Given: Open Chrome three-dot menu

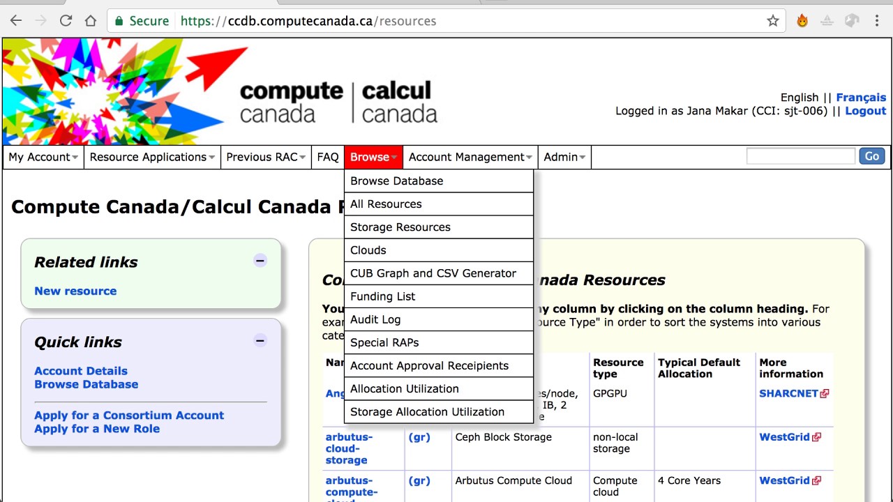Looking at the screenshot, I should coord(877,21).
